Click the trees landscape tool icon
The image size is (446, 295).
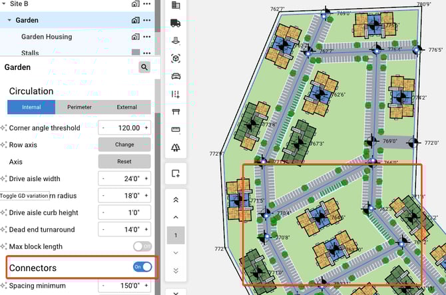click(176, 147)
